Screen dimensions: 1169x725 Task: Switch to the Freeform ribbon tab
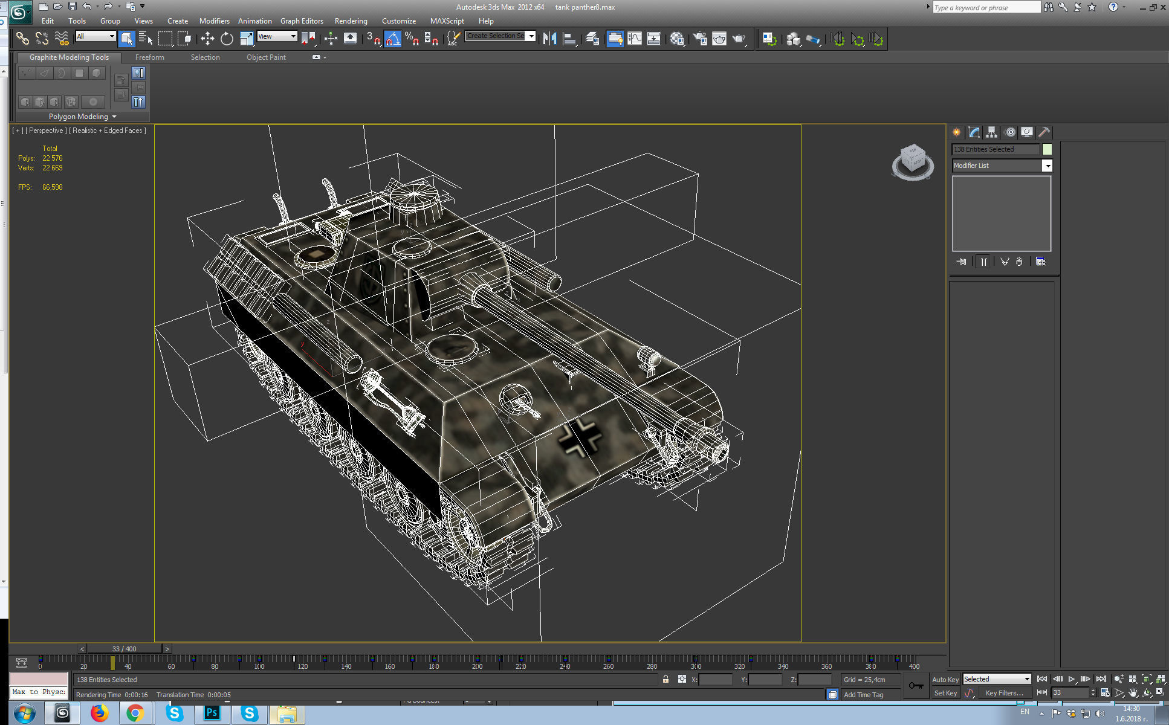150,57
